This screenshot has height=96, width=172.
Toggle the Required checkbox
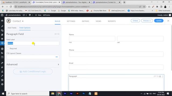(x=8, y=49)
